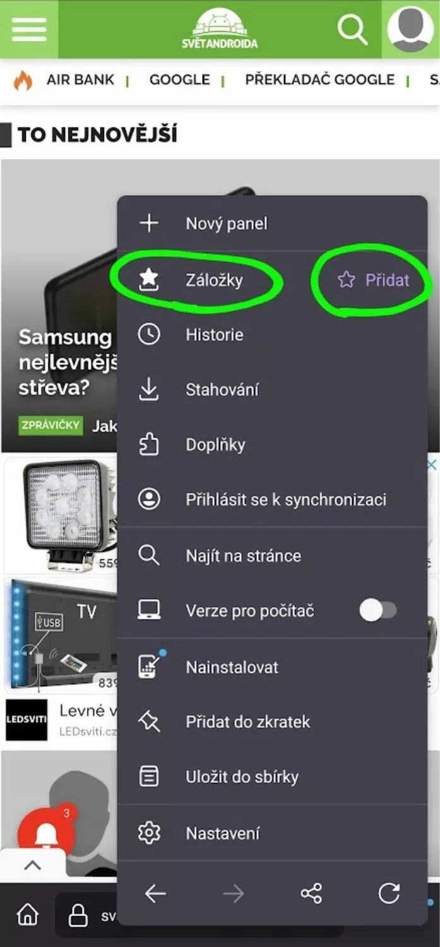Screen dimensions: 440x947
Task: Open the user profile avatar icon
Action: pyautogui.click(x=410, y=29)
